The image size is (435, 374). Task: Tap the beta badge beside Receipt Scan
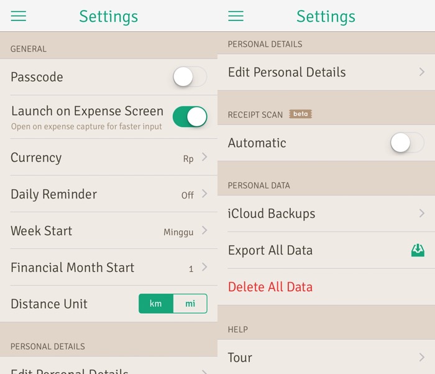tap(301, 115)
